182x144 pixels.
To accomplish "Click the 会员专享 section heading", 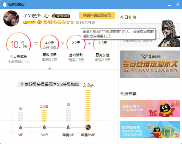I will [128, 94].
